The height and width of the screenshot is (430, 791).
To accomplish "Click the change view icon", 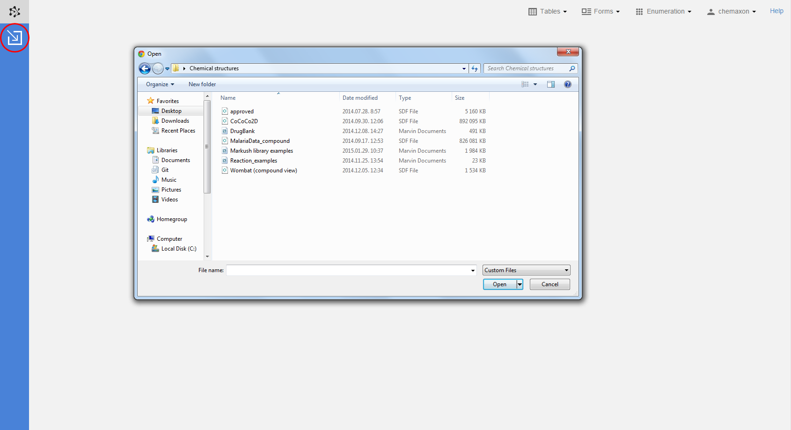I will click(x=525, y=84).
